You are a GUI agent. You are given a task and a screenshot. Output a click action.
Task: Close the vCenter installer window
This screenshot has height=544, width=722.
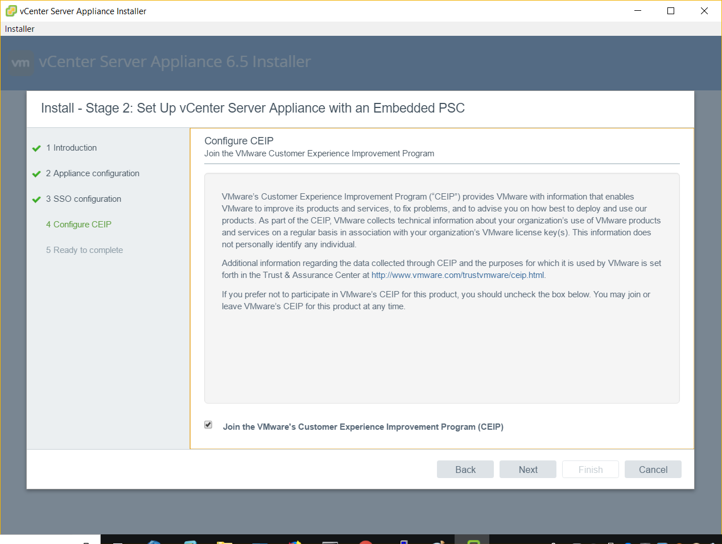704,11
